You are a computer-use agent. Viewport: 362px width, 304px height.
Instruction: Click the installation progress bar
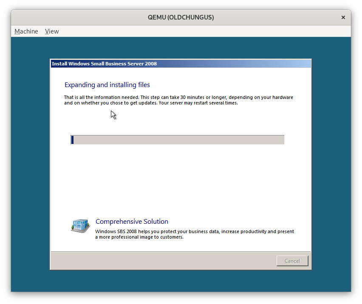click(177, 140)
